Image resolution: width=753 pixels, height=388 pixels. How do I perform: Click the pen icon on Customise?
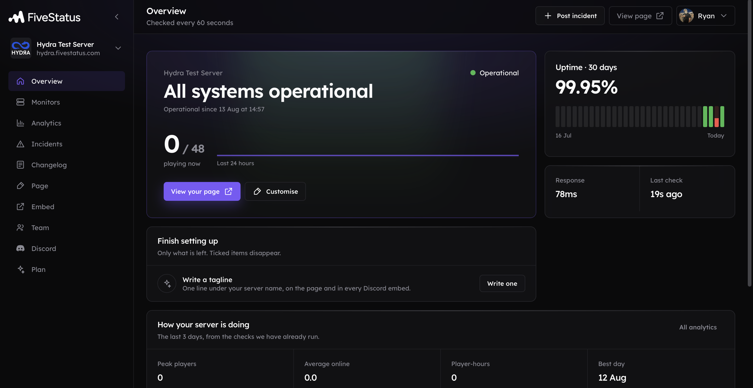tap(257, 191)
